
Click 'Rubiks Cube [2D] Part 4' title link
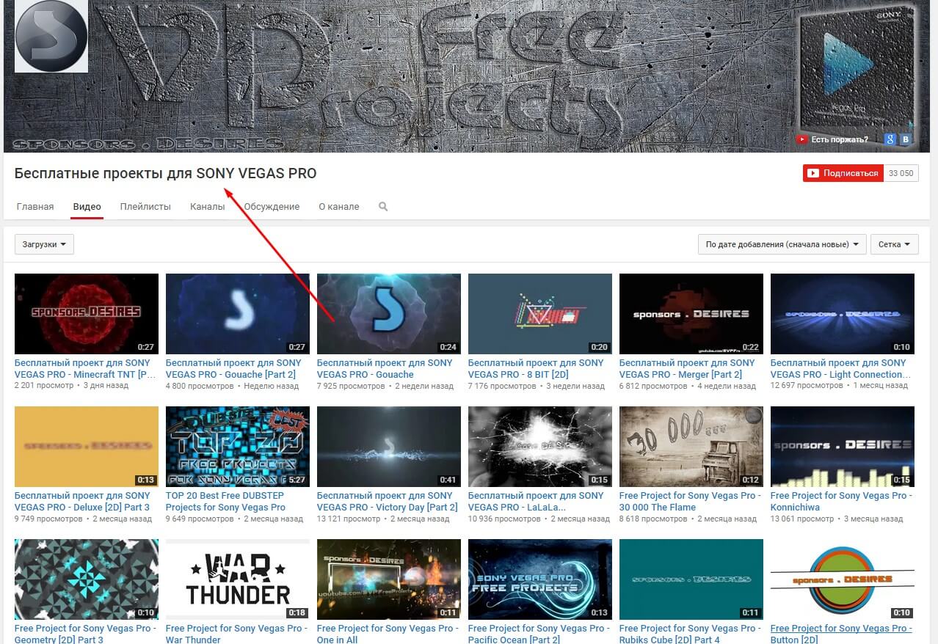point(690,634)
